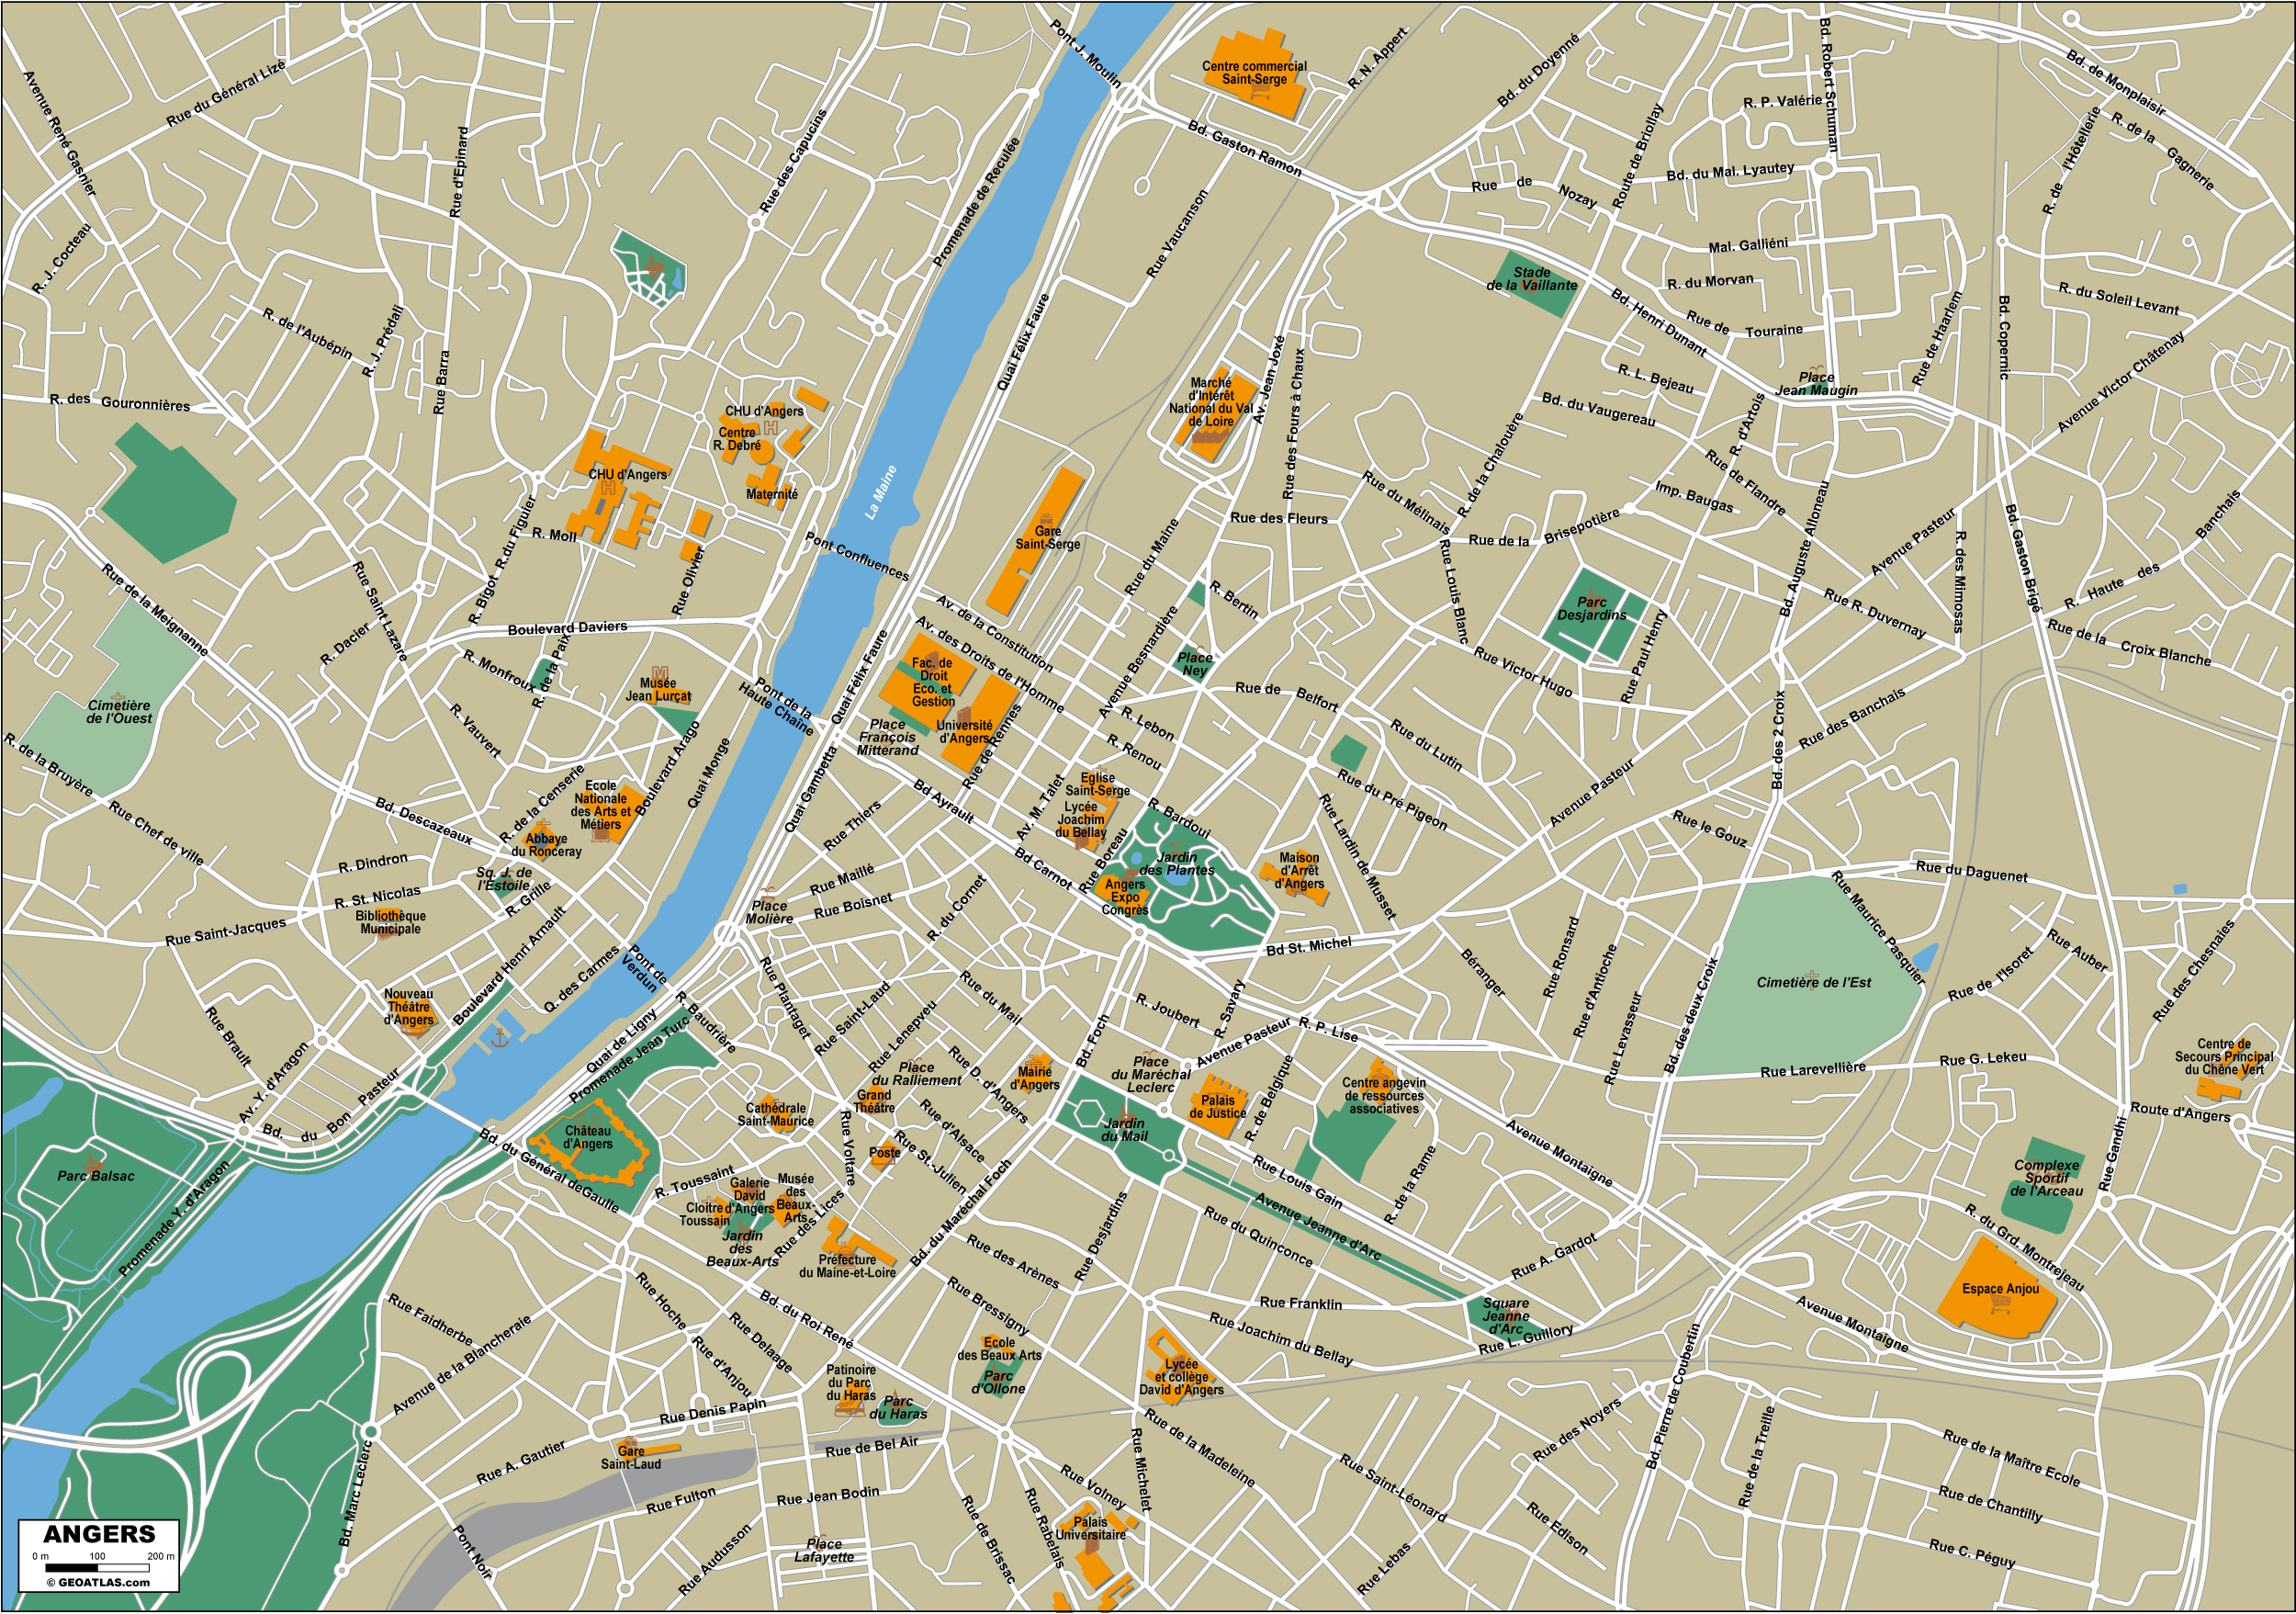2296x1614 pixels.
Task: Click the theater icon at Nouveau Théâtre d'Angers
Action: point(412,1030)
